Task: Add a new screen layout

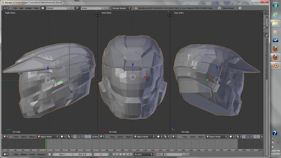Action: [x=69, y=8]
